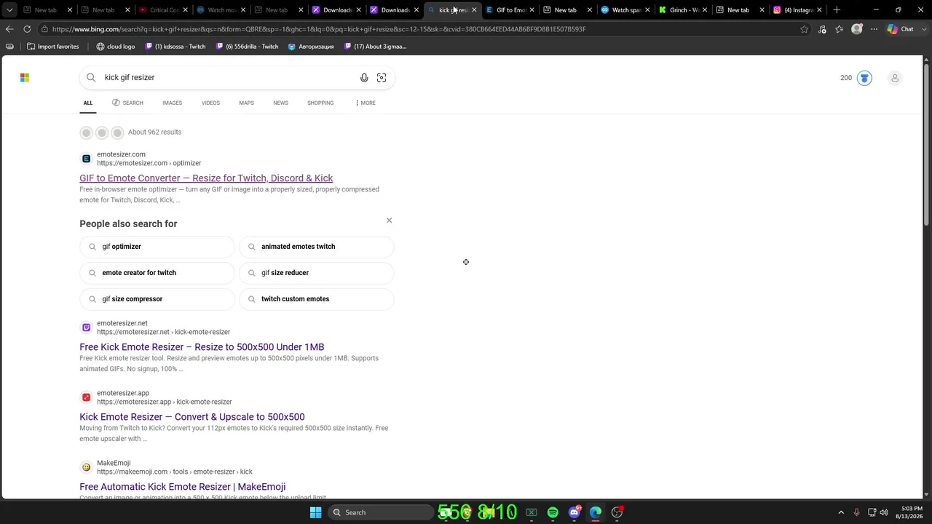Viewport: 932px width, 524px height.
Task: Expand the MORE search categories menu
Action: 366,103
